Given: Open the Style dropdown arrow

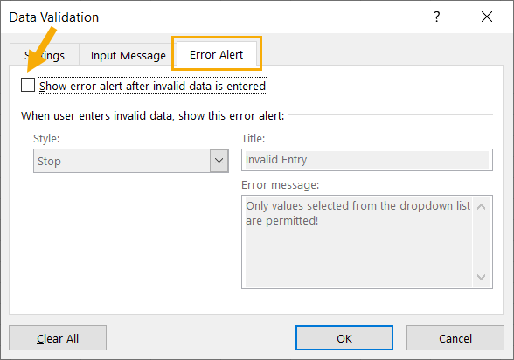Looking at the screenshot, I should coord(219,161).
